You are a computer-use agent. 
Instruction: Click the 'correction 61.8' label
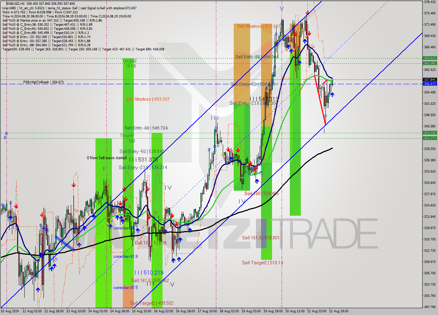coord(126,256)
